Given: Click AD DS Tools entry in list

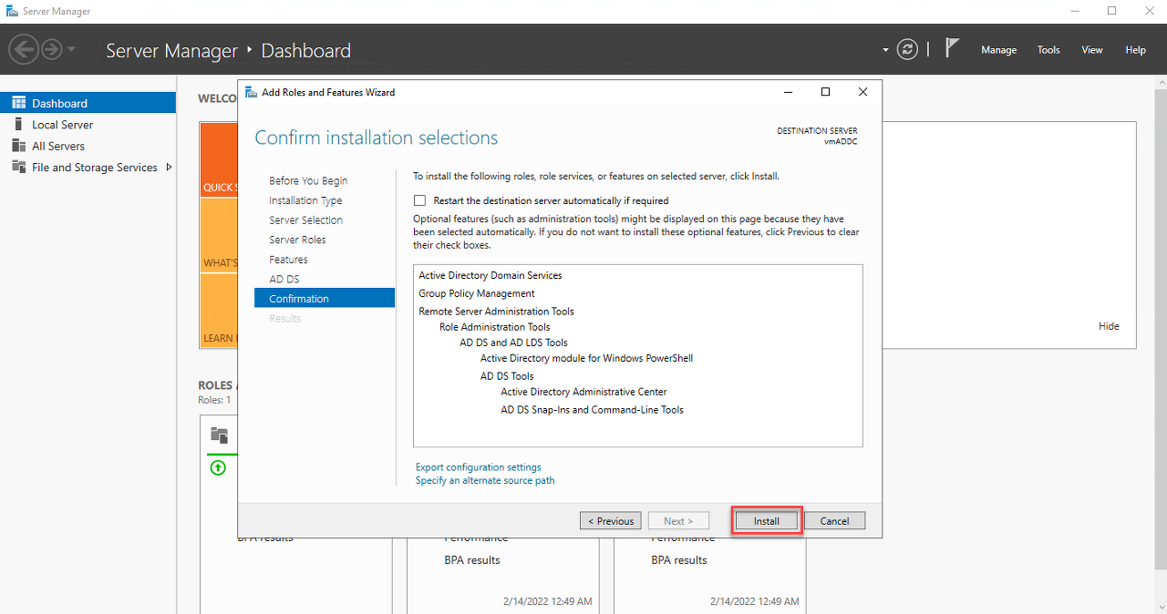Looking at the screenshot, I should pyautogui.click(x=508, y=376).
